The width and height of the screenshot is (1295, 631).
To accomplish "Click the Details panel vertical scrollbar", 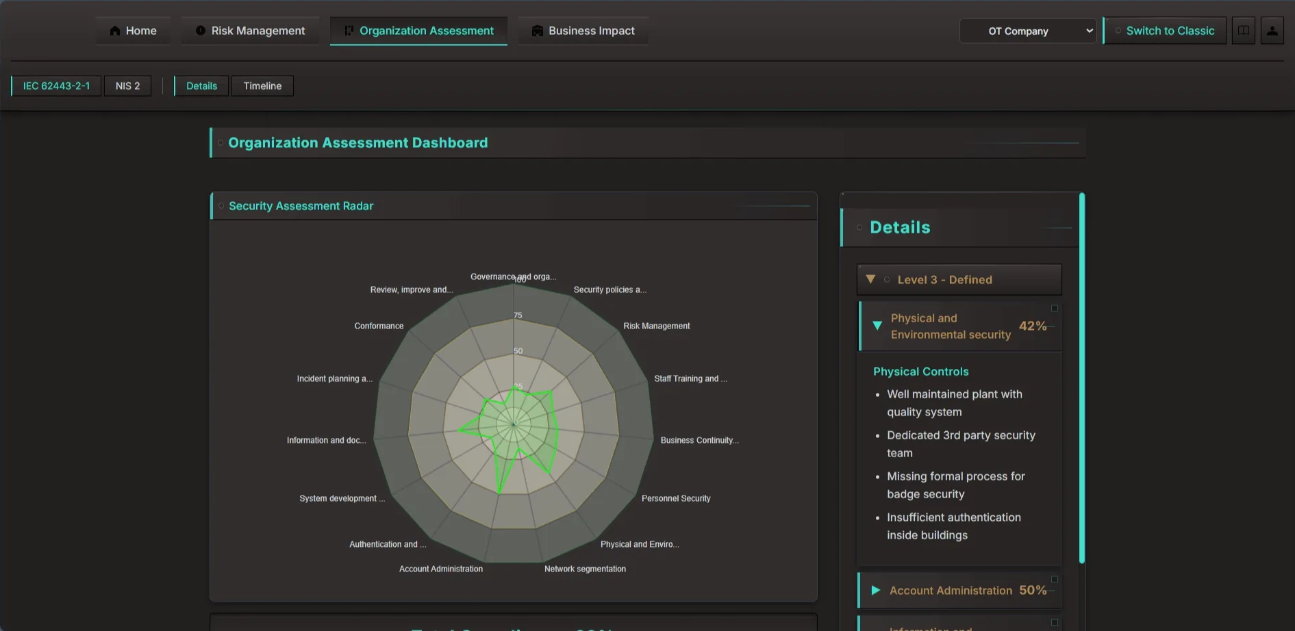I will pos(1082,378).
